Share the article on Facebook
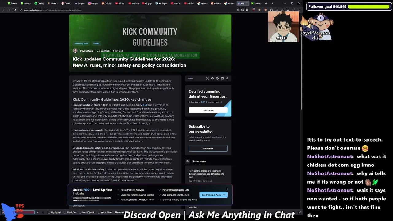393x221 pixels. pyautogui.click(x=212, y=79)
